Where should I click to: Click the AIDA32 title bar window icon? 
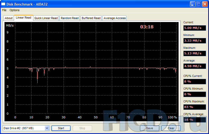[3, 4]
